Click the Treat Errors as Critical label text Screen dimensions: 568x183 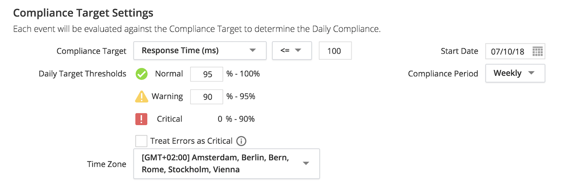(191, 141)
